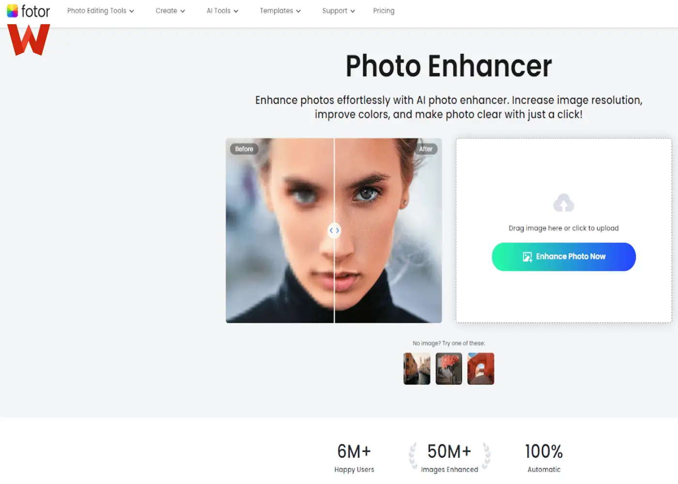
Task: Click the right laurel wreath icon
Action: (x=486, y=456)
